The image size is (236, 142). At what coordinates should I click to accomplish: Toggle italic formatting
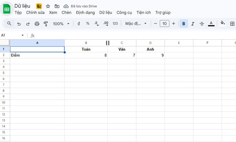pyautogui.click(x=193, y=24)
